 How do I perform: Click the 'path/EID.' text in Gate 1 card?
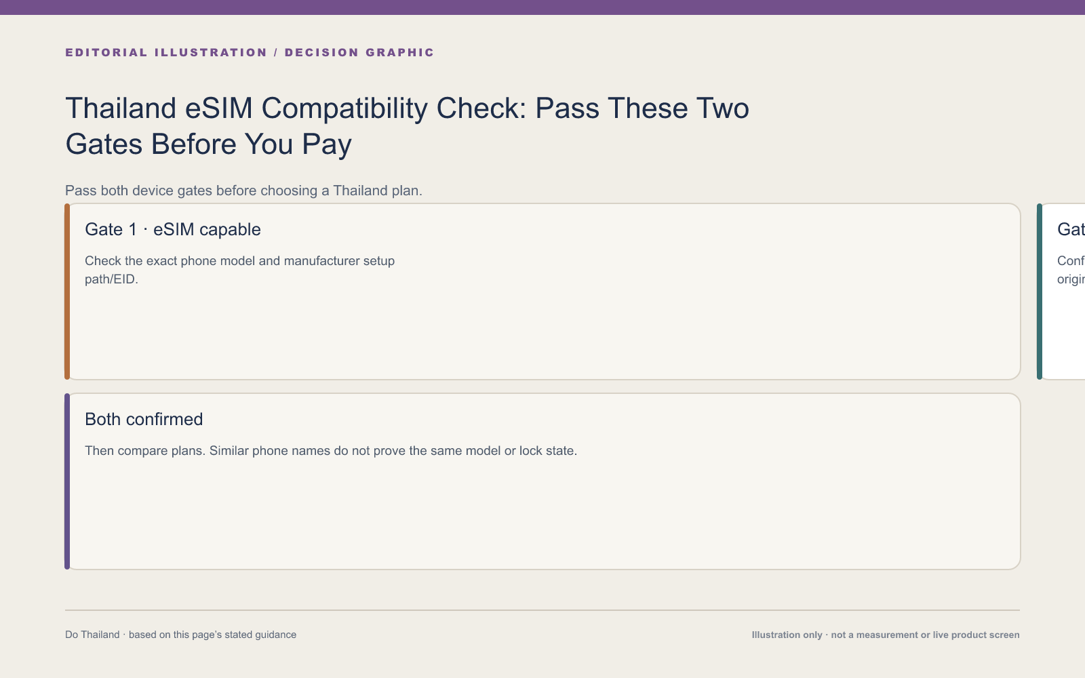(x=111, y=279)
